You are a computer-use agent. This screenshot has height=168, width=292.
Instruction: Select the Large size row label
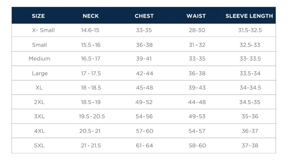tap(40, 73)
